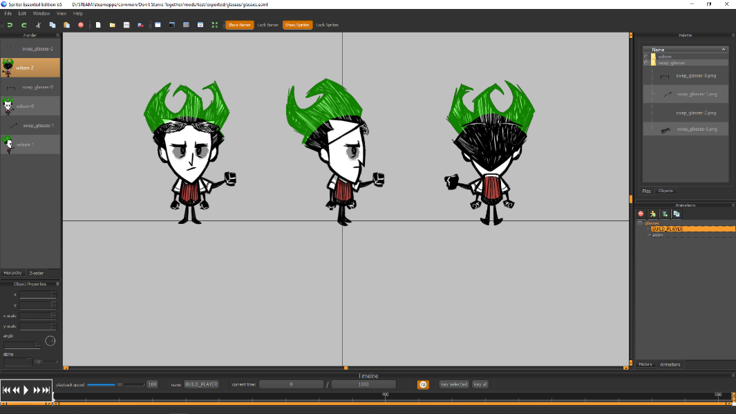Click the New Project blank page icon

coord(98,25)
